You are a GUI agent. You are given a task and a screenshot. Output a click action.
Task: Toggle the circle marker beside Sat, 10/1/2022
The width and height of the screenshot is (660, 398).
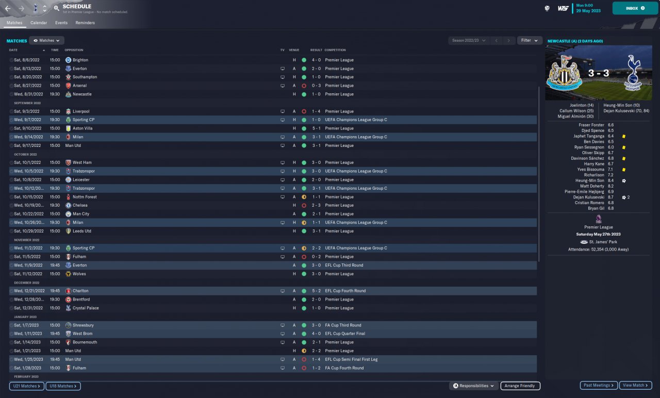(11, 162)
